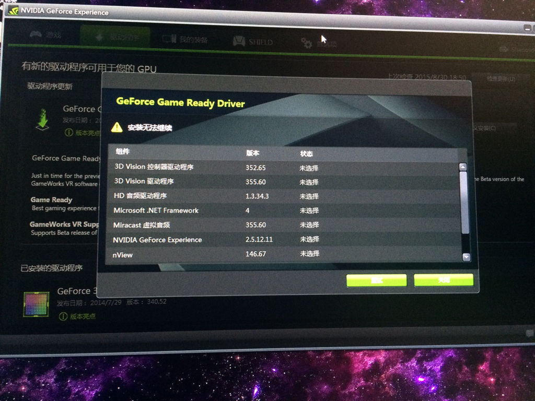Click the 自定义安装(C) button behind the dialog
Screen dimensions: 535x401
tap(495, 128)
